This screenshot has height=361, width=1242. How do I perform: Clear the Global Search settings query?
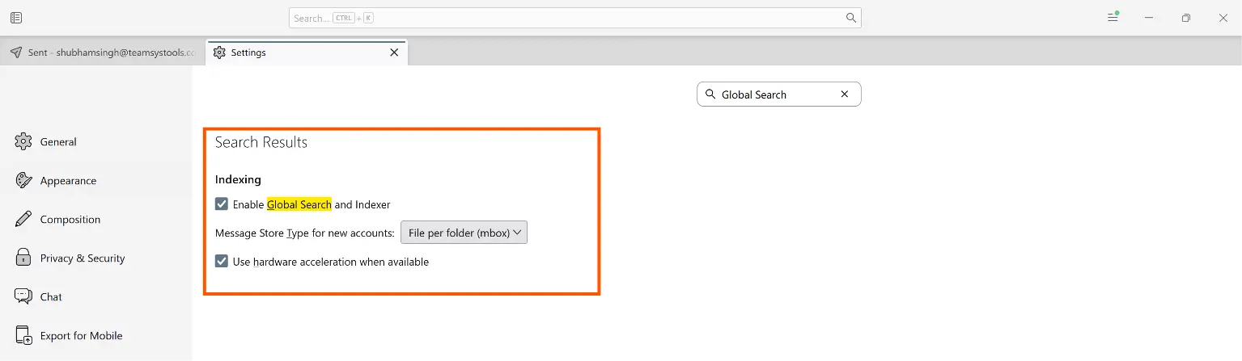pyautogui.click(x=845, y=94)
